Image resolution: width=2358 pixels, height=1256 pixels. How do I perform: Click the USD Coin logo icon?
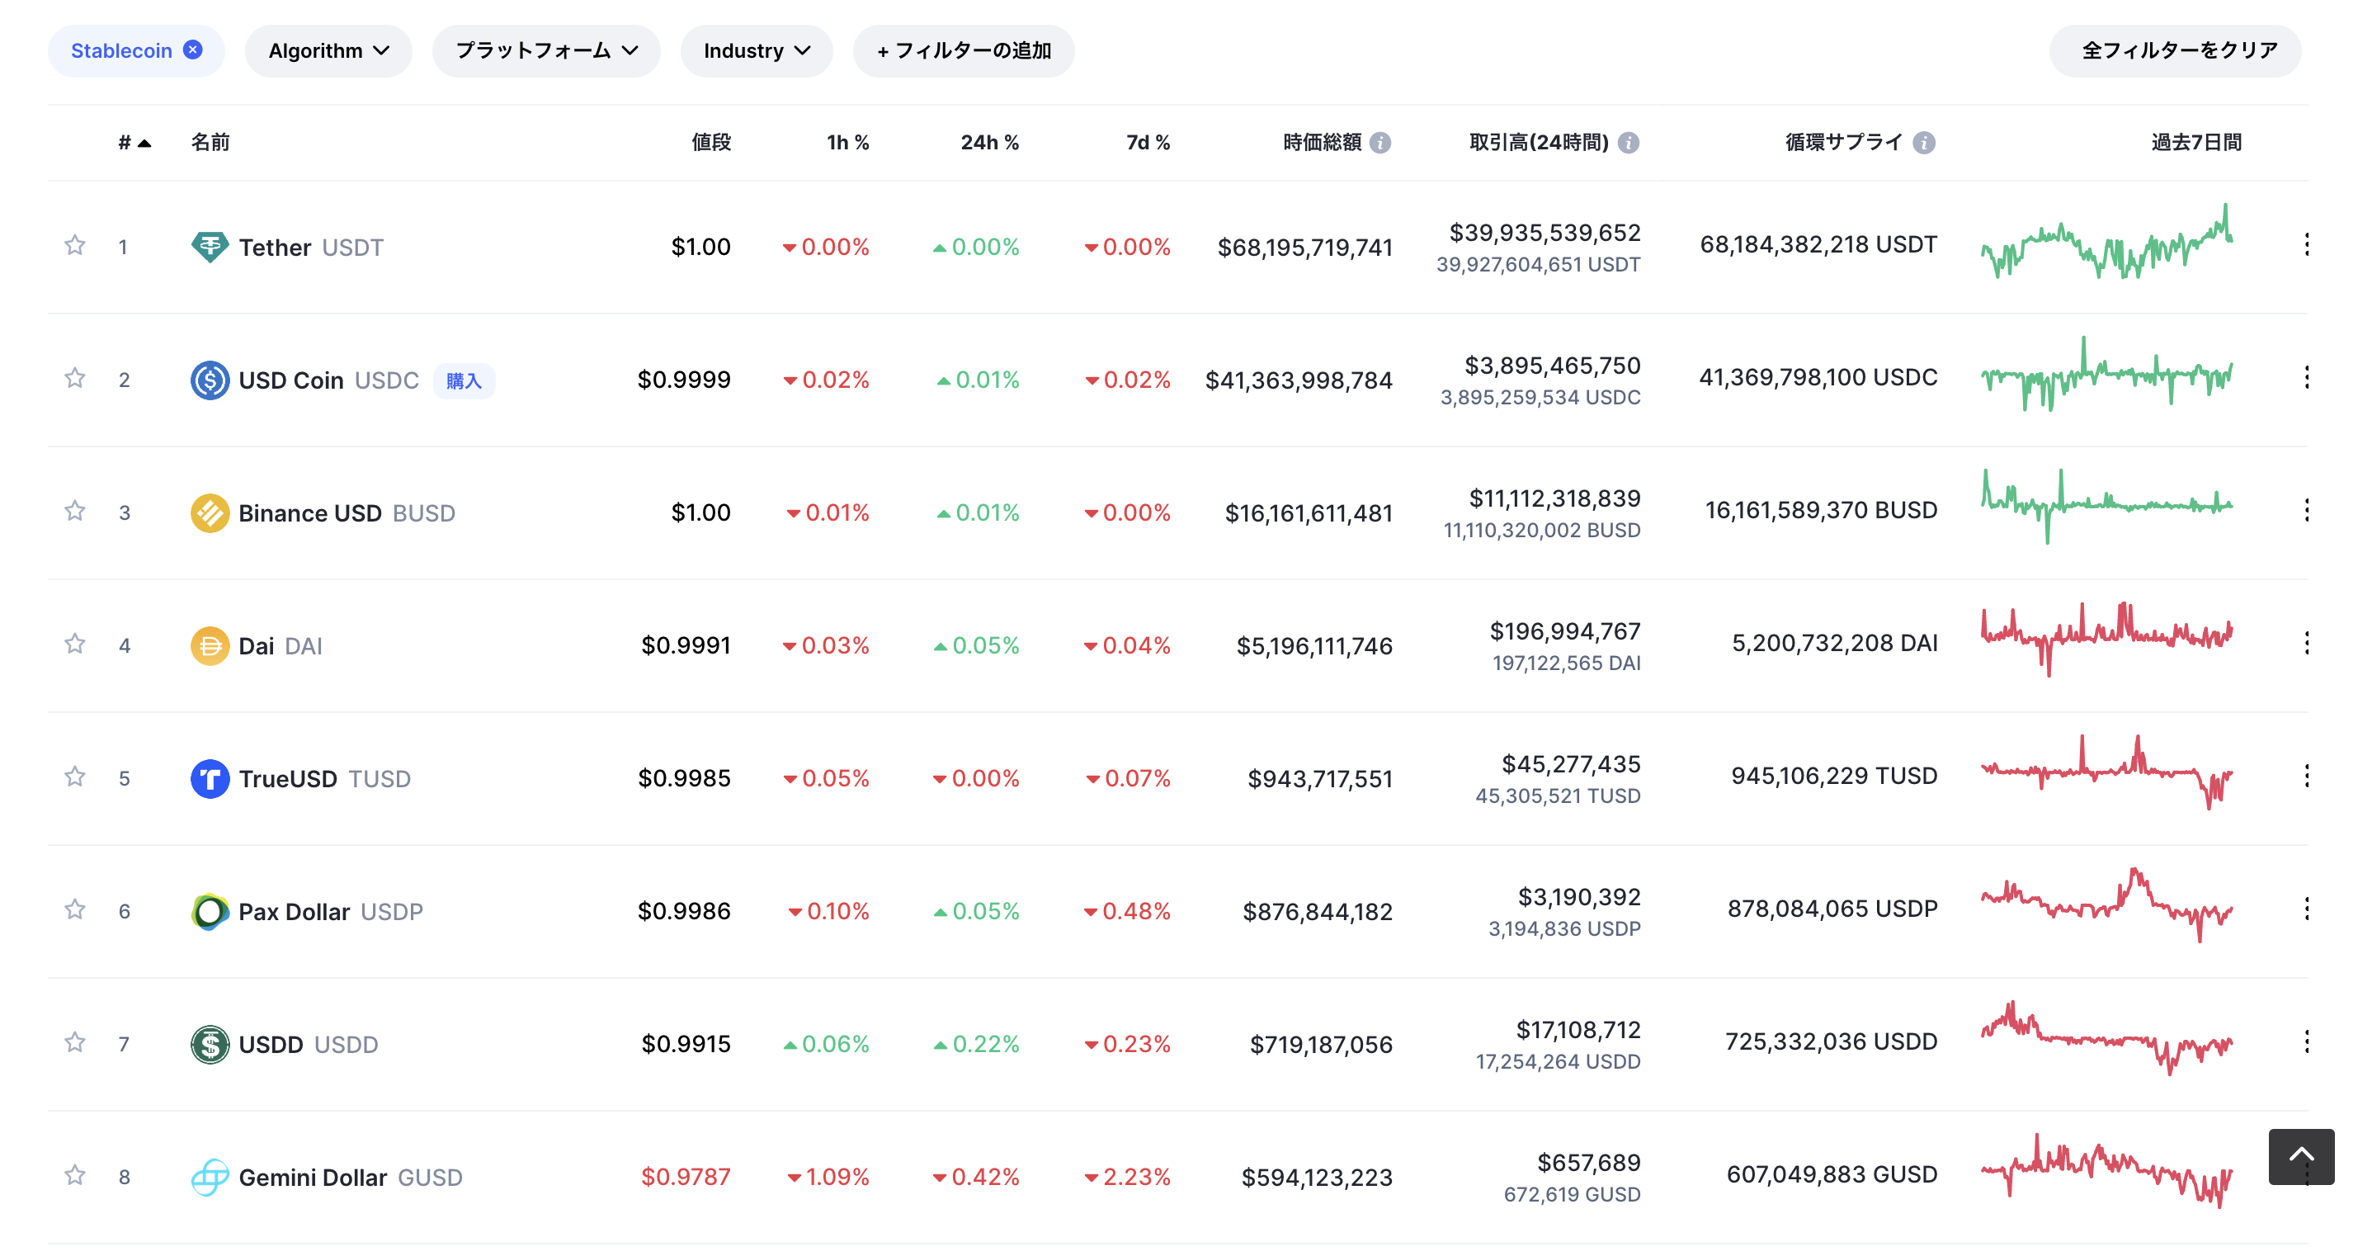(210, 380)
